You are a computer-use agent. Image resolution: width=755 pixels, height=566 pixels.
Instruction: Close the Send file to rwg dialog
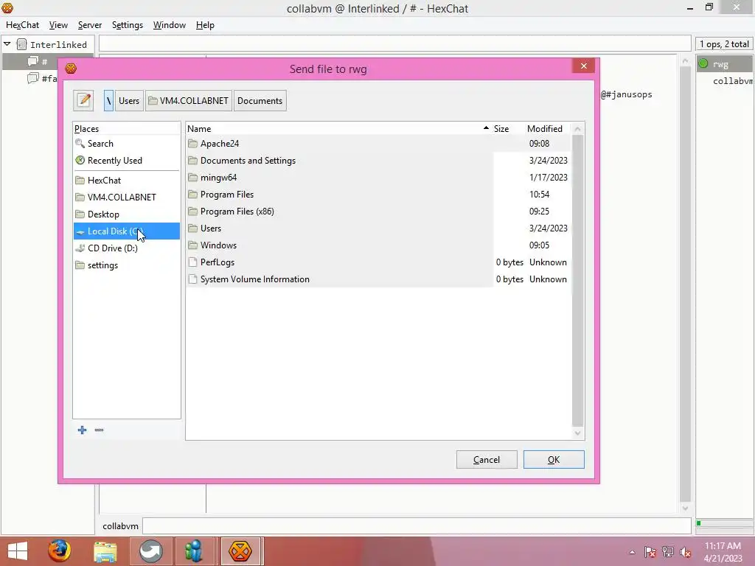584,66
